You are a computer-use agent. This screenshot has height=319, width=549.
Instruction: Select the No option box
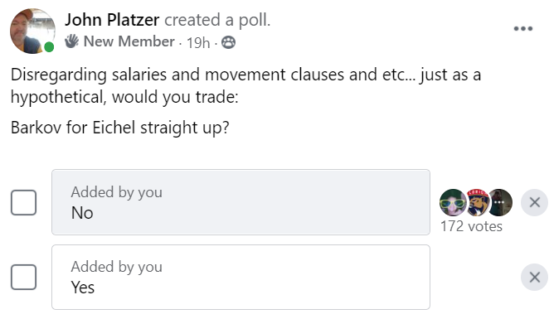click(240, 202)
